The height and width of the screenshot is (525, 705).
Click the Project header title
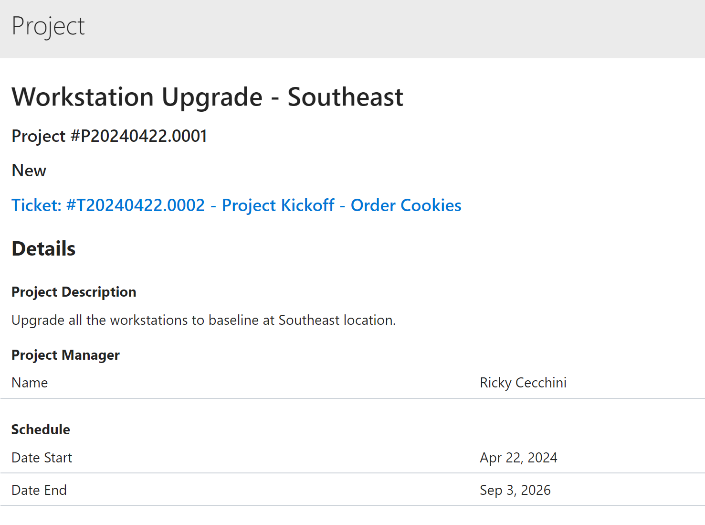pyautogui.click(x=48, y=26)
